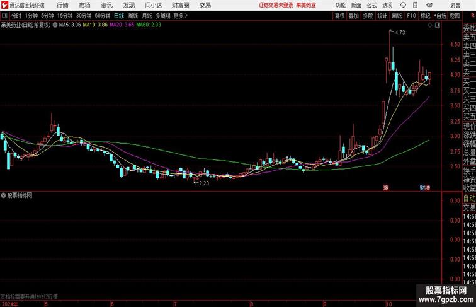Click the 2.23 low price label
The width and height of the screenshot is (476, 307).
click(x=204, y=183)
